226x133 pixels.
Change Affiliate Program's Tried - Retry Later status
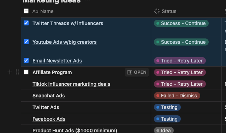click(x=180, y=72)
